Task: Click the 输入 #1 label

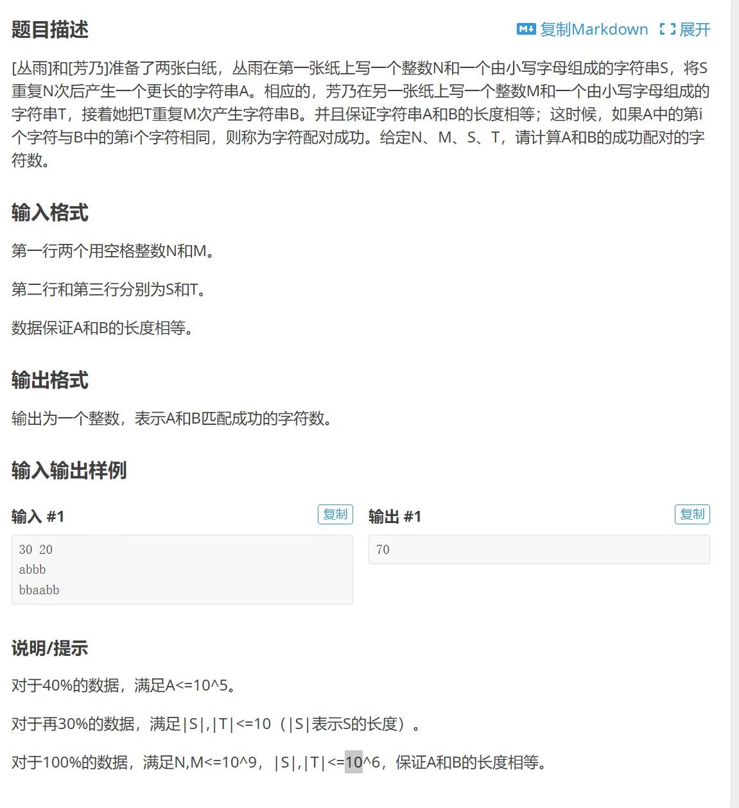Action: tap(38, 516)
